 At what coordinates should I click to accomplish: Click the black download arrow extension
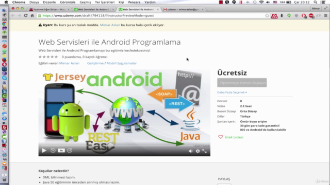point(282,16)
